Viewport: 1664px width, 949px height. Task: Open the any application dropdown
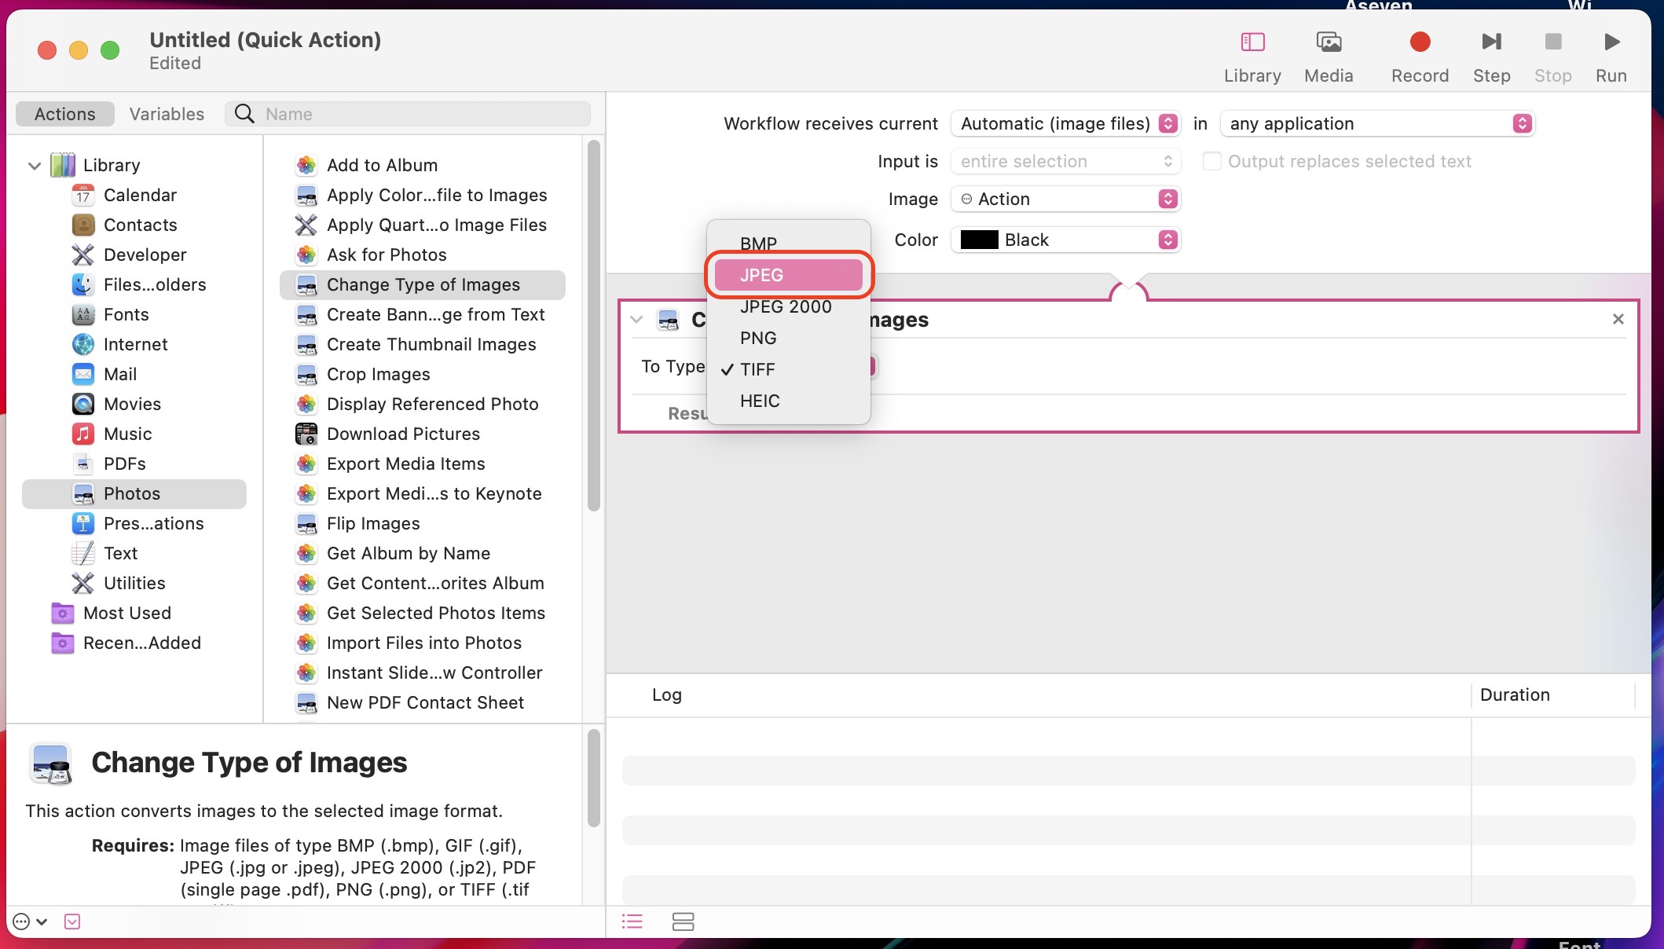tap(1376, 123)
